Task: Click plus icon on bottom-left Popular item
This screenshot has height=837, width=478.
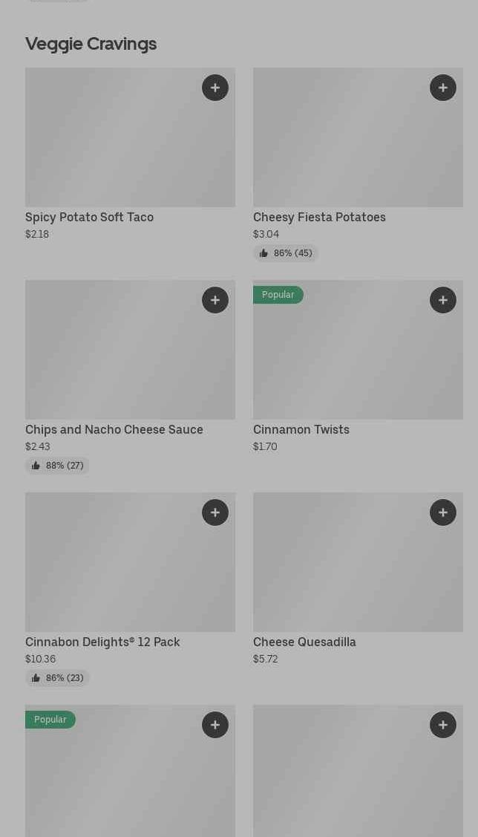Action: tap(215, 725)
